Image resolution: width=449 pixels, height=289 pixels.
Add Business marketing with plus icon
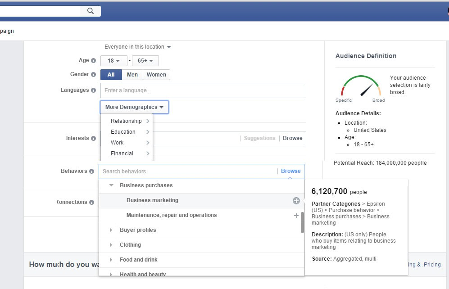pos(296,201)
